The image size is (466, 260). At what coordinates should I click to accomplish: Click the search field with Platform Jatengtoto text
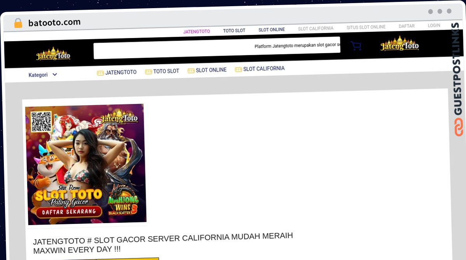click(217, 48)
